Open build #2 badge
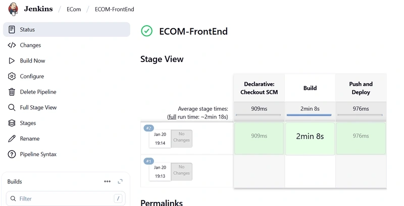 click(148, 128)
